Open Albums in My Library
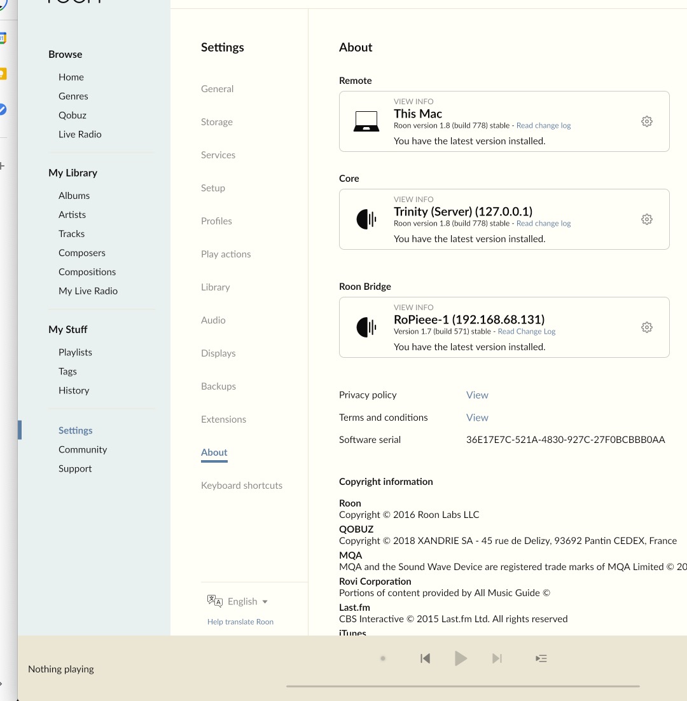 coord(74,196)
